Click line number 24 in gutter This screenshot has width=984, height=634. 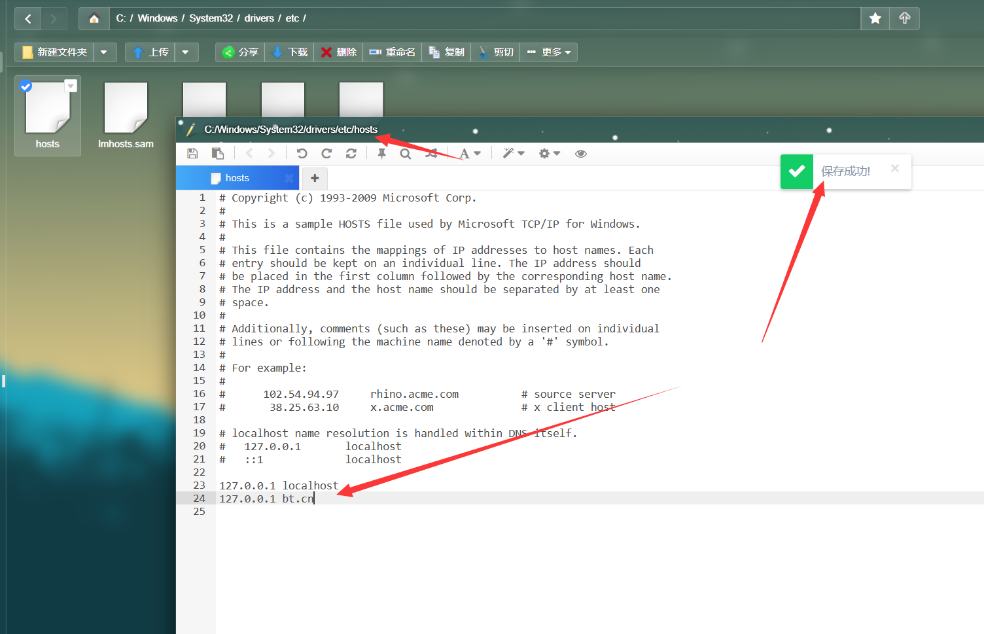click(x=199, y=499)
